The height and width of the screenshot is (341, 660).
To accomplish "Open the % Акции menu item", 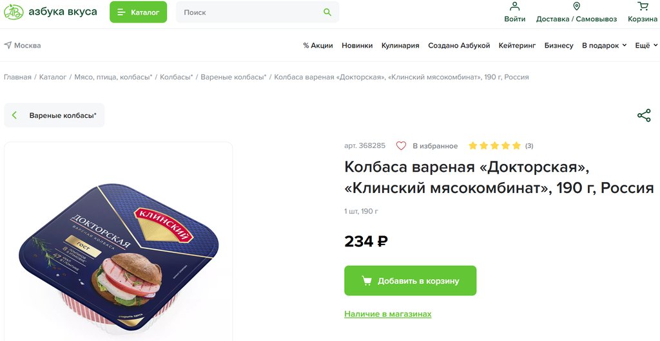I will 318,45.
